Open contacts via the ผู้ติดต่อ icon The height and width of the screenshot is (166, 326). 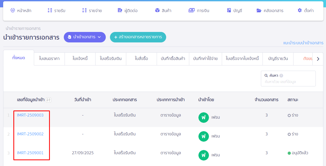coord(119,10)
